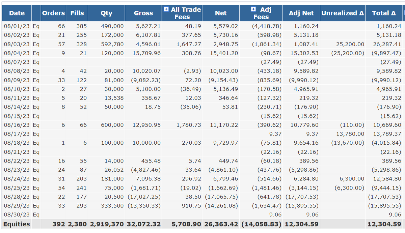
Task: Sort by the Net column header
Action: pos(221,13)
